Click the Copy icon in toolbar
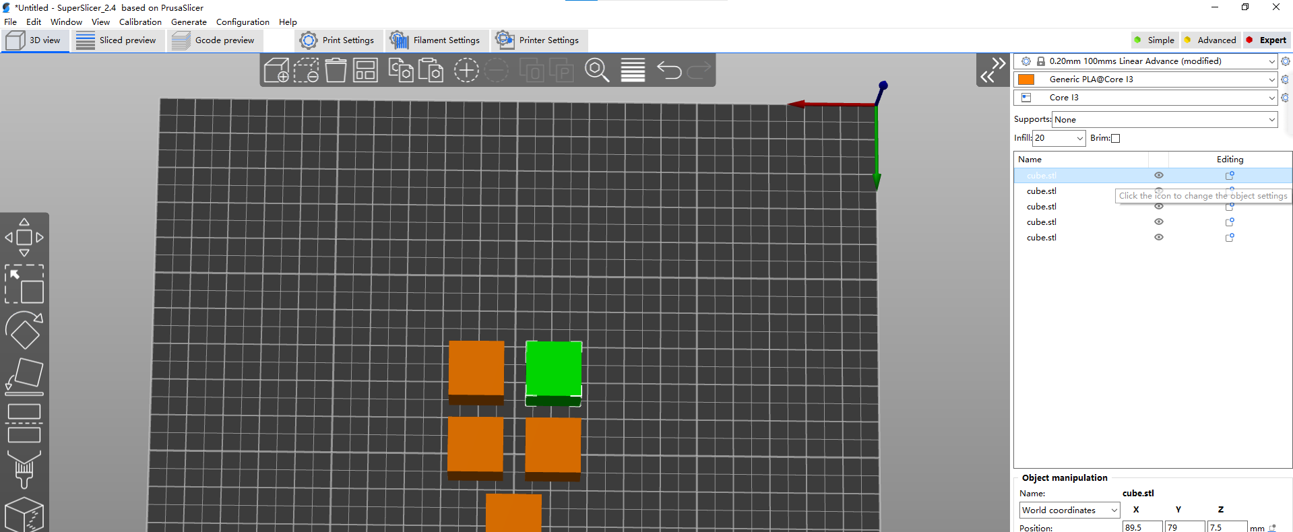 click(x=401, y=70)
